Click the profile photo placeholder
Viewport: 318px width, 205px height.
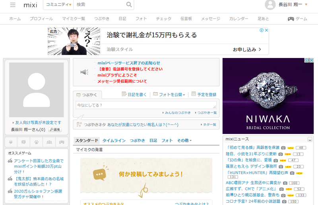(37, 90)
